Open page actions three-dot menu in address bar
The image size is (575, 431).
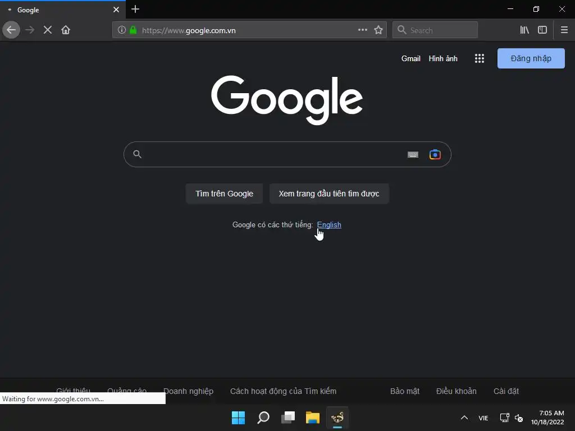tap(362, 30)
